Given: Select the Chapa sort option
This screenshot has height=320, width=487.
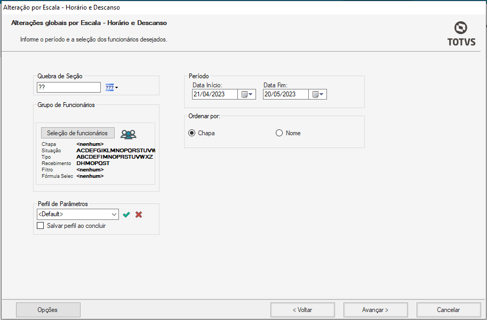Looking at the screenshot, I should [192, 133].
